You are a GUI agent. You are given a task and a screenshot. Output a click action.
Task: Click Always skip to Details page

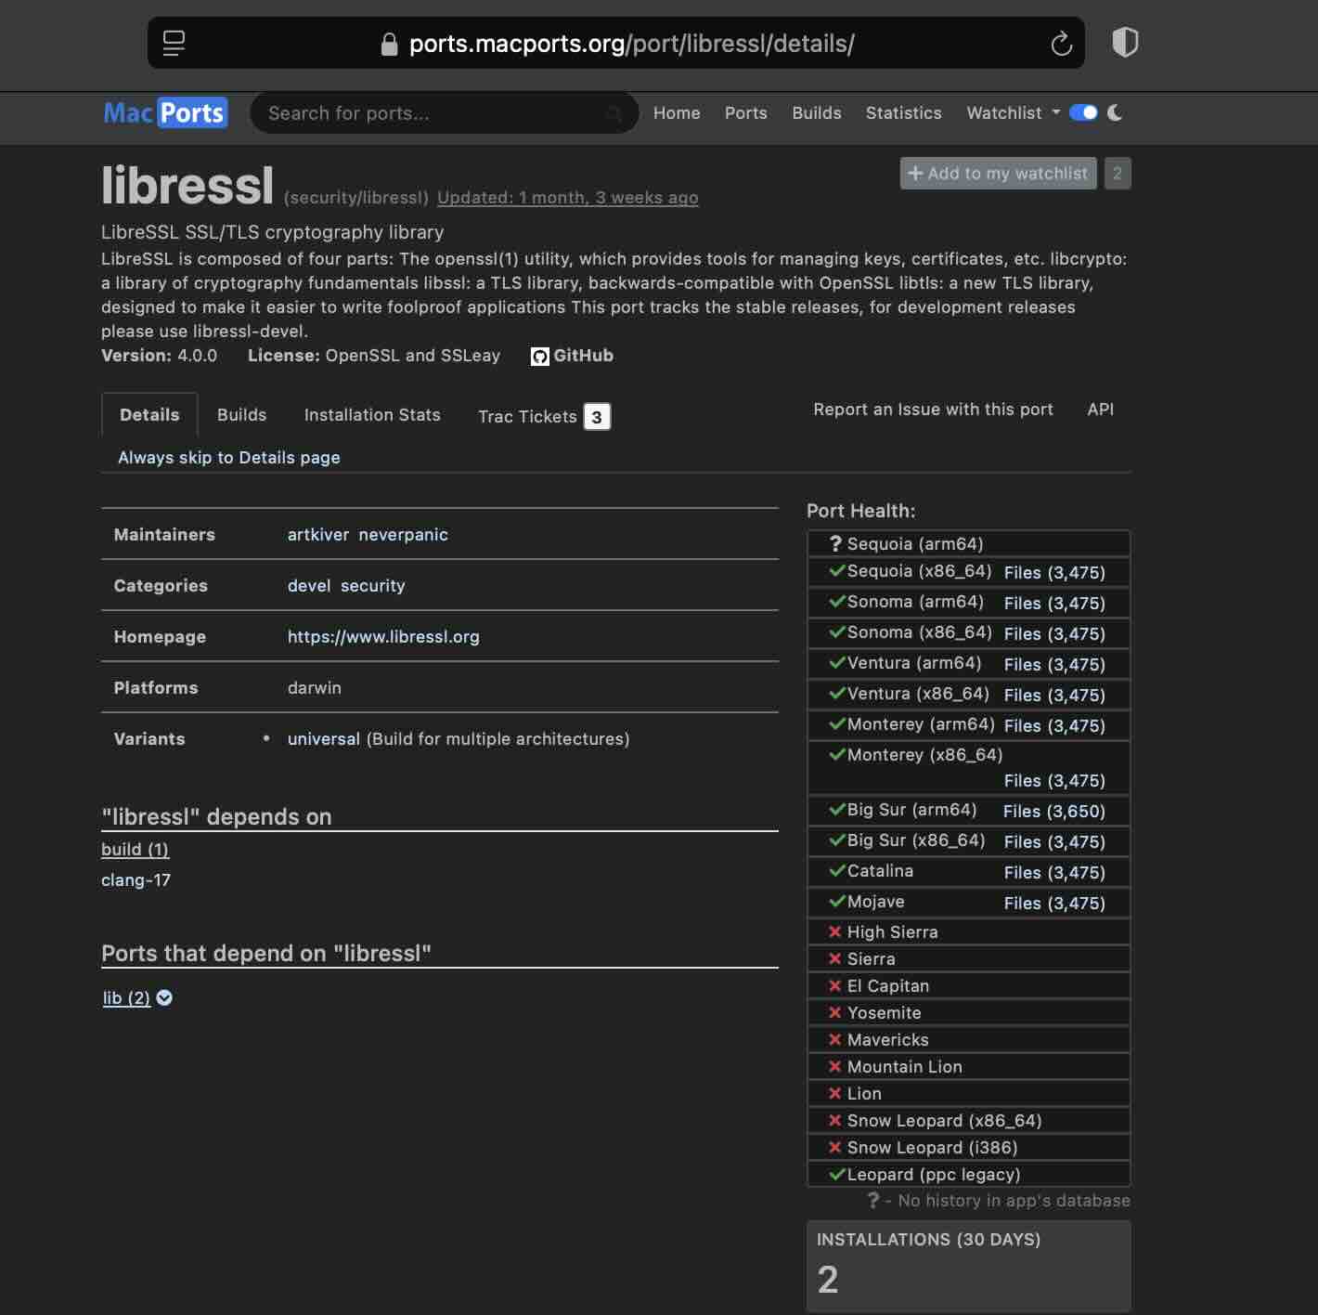point(229,458)
